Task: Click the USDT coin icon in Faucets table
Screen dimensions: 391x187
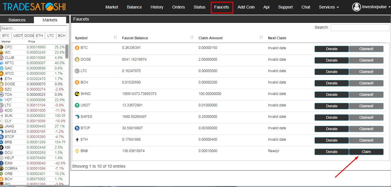Action: 77,105
